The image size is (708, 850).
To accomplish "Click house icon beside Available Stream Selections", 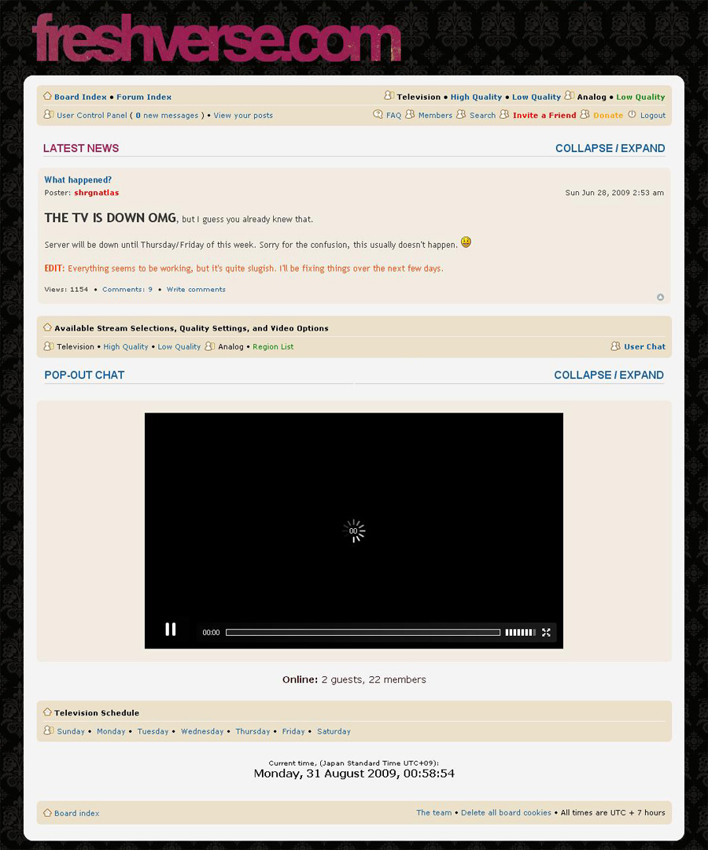I will coord(48,327).
